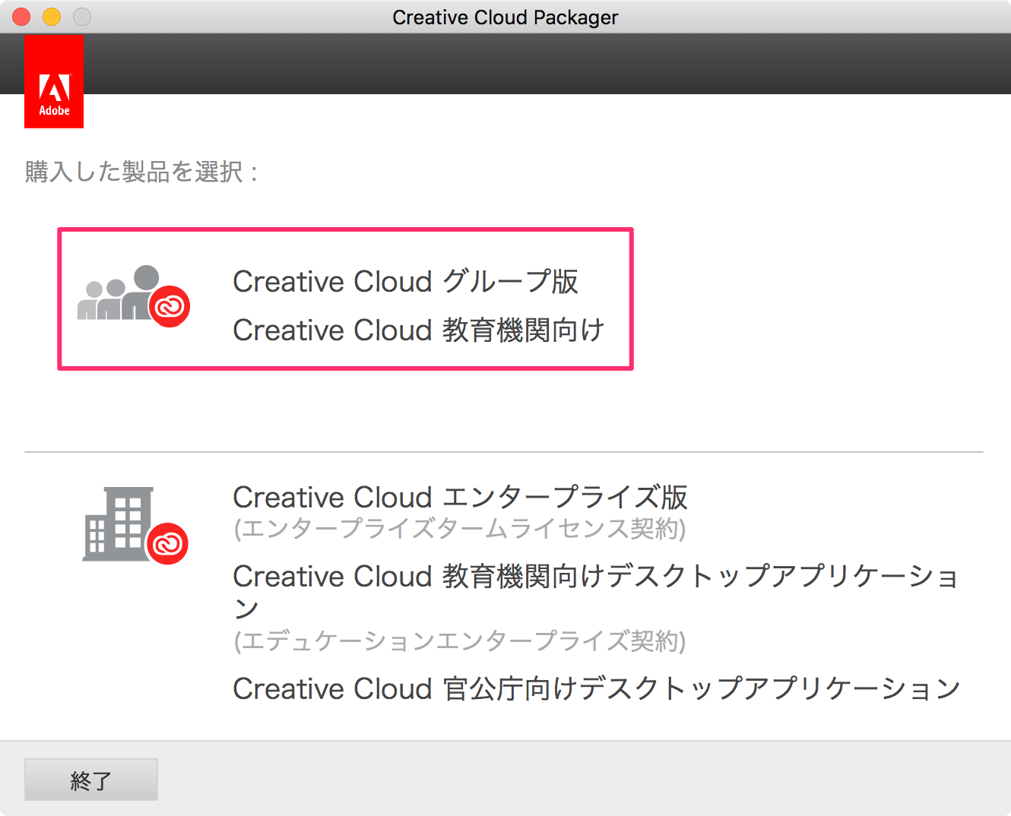1011x816 pixels.
Task: Close the Creative Cloud Packager window
Action: pos(21,17)
